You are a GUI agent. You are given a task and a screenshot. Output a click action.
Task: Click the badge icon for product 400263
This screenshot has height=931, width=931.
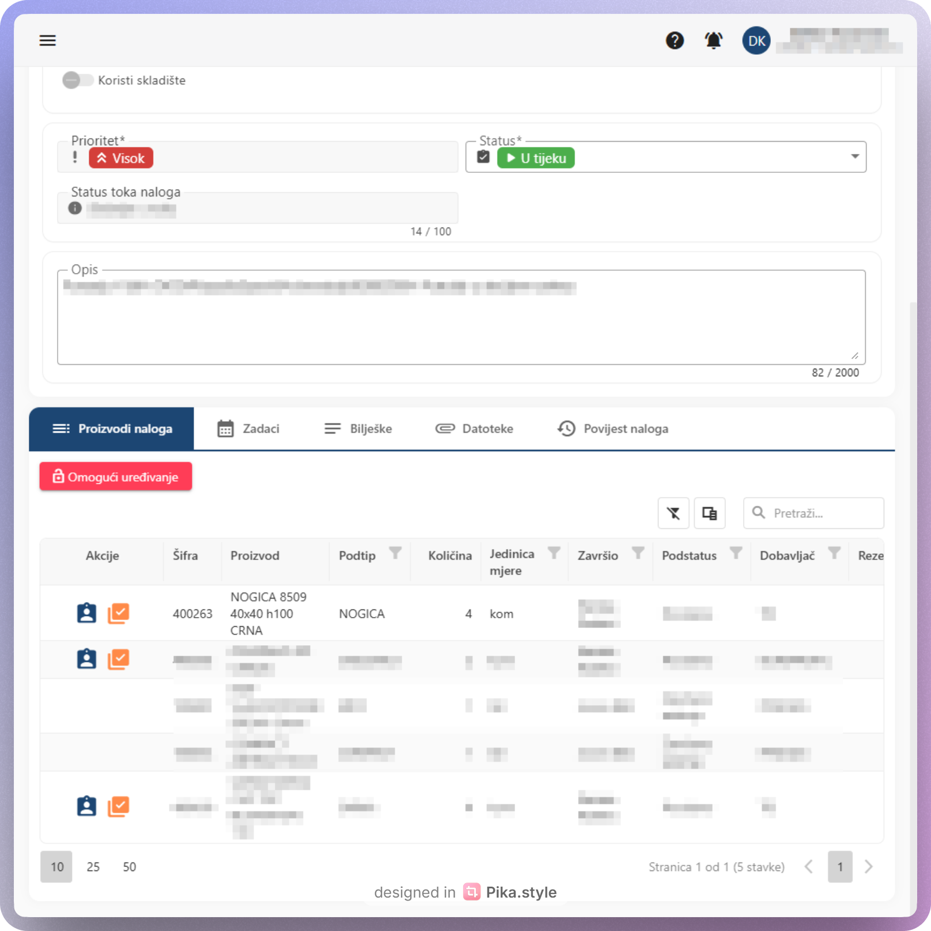pyautogui.click(x=86, y=613)
